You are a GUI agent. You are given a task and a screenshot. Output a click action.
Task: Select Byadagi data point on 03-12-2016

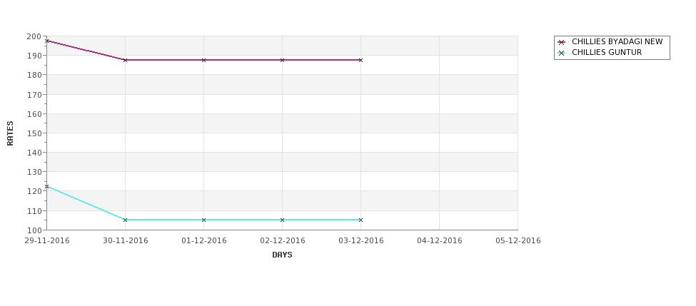click(360, 60)
